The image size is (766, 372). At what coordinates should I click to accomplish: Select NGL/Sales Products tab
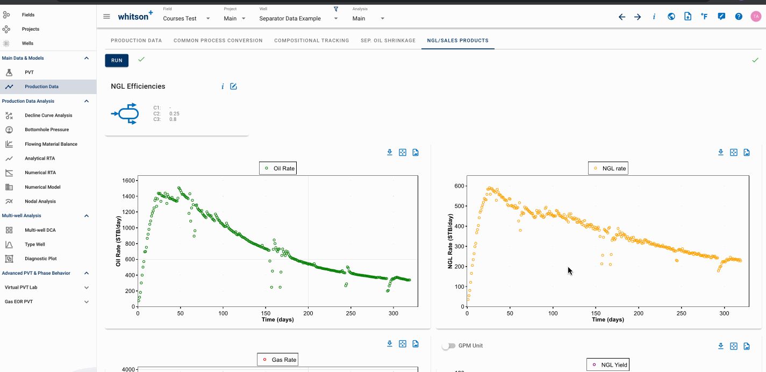(x=458, y=40)
